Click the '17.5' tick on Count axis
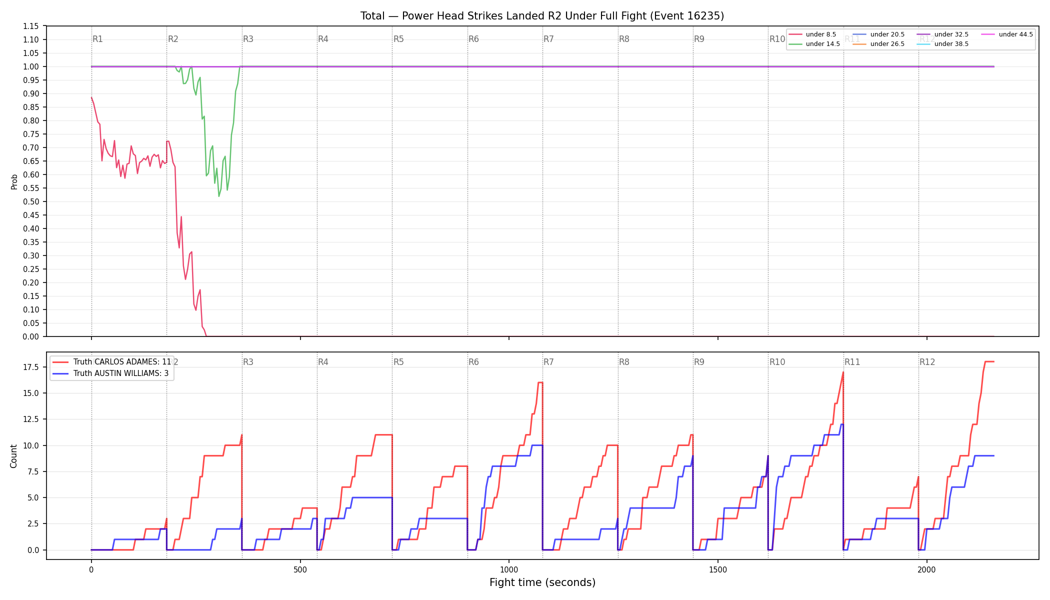 tap(31, 367)
